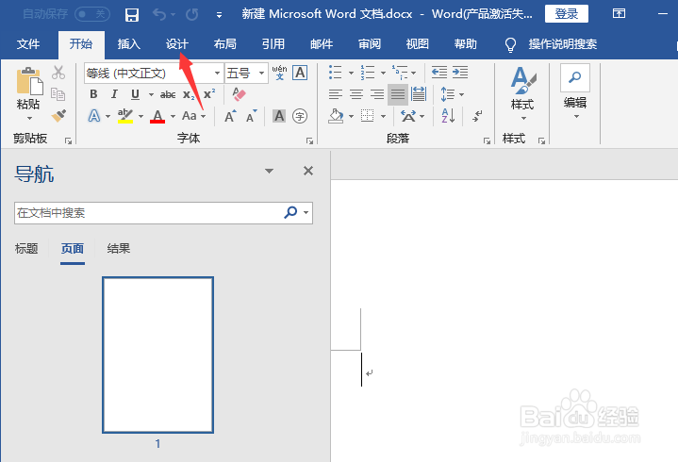
Task: Click Increase Font Size icon
Action: click(230, 116)
